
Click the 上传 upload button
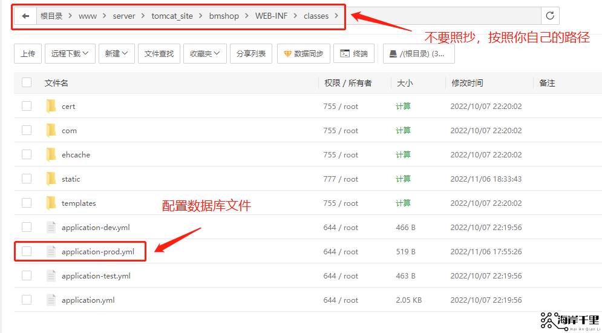coord(28,54)
